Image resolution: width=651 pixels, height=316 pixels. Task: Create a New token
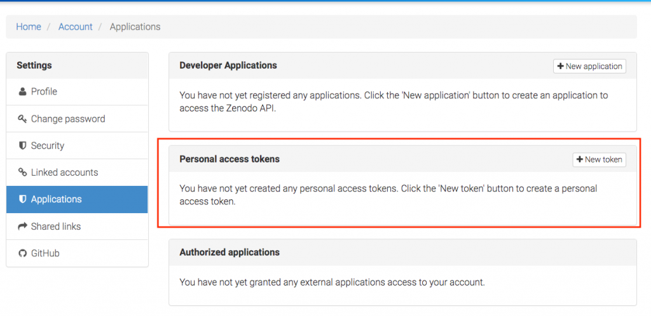point(599,159)
